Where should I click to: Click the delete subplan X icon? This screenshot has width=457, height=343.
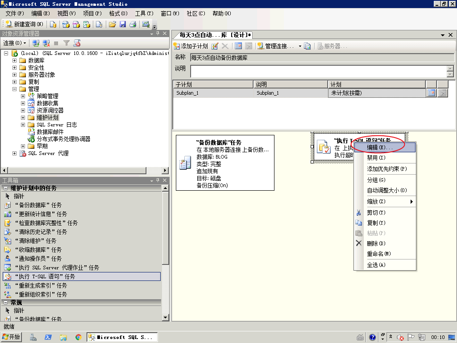coord(225,46)
